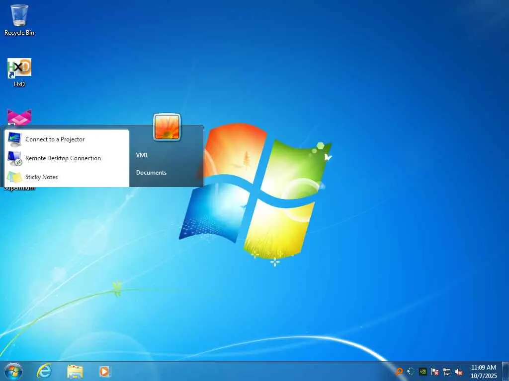Image resolution: width=509 pixels, height=381 pixels.
Task: Click the Supermium desktop icon label
Action: point(19,188)
